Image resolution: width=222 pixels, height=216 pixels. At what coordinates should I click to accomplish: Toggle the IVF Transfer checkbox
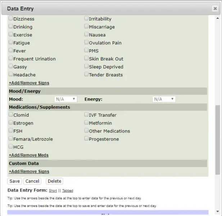pyautogui.click(x=87, y=115)
